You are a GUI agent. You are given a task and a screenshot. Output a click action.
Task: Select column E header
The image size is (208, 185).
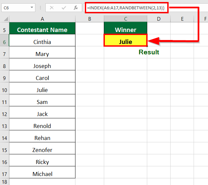coord(182,19)
